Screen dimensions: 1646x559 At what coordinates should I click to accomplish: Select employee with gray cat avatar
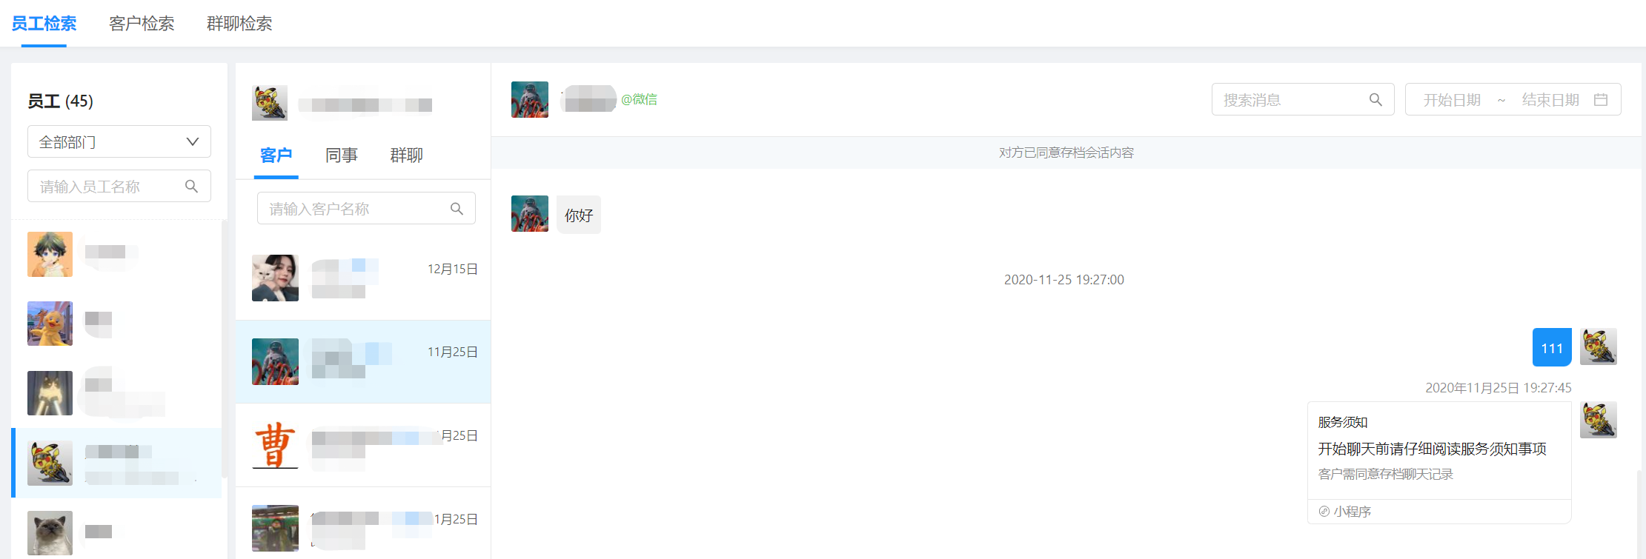click(119, 532)
